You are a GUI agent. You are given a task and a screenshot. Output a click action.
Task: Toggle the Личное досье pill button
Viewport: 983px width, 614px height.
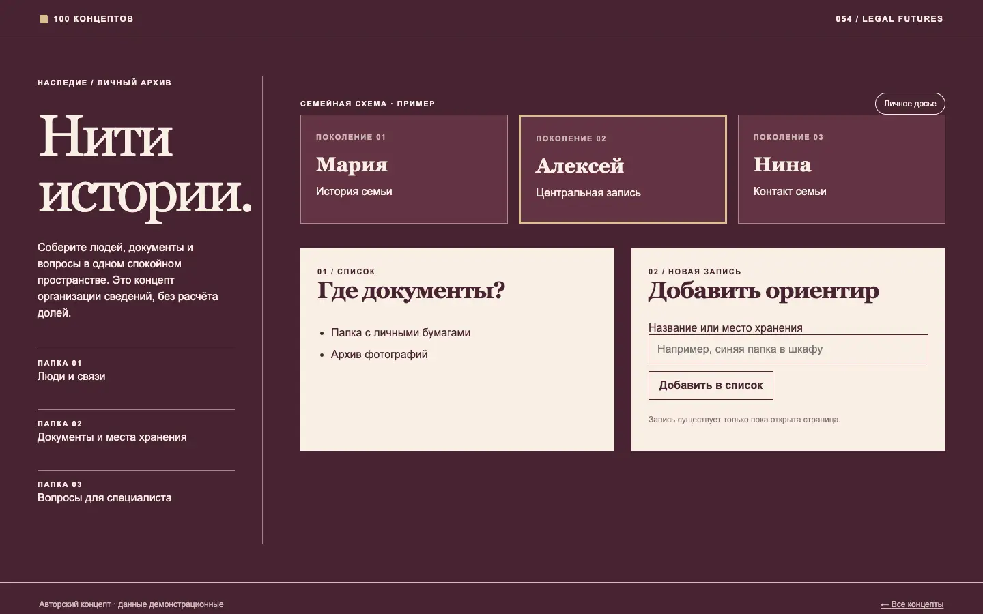(910, 104)
